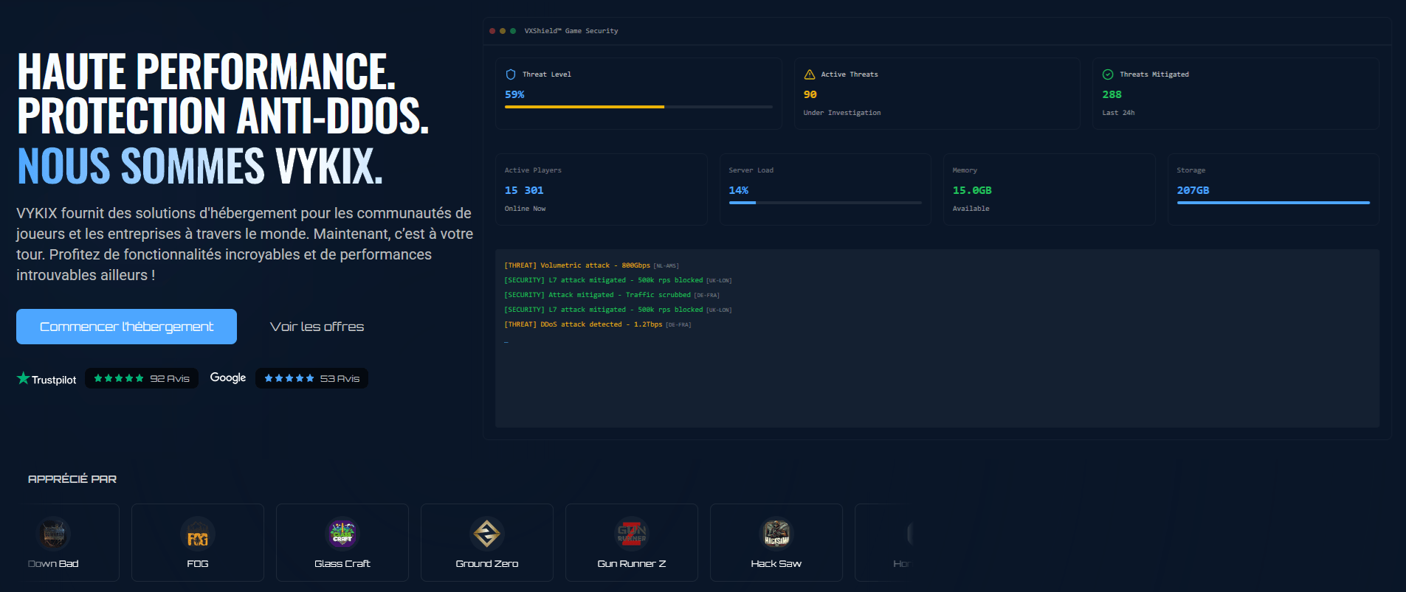Click the VXShield Game Security title
Screen dimensions: 1406x592
tap(571, 31)
